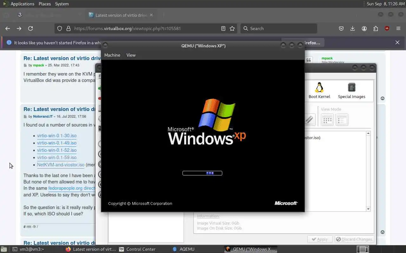Open the Machine menu in QEMU
The height and width of the screenshot is (253, 406).
click(x=112, y=55)
